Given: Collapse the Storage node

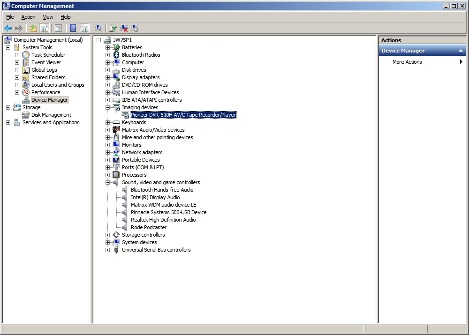Looking at the screenshot, I should tap(8, 107).
